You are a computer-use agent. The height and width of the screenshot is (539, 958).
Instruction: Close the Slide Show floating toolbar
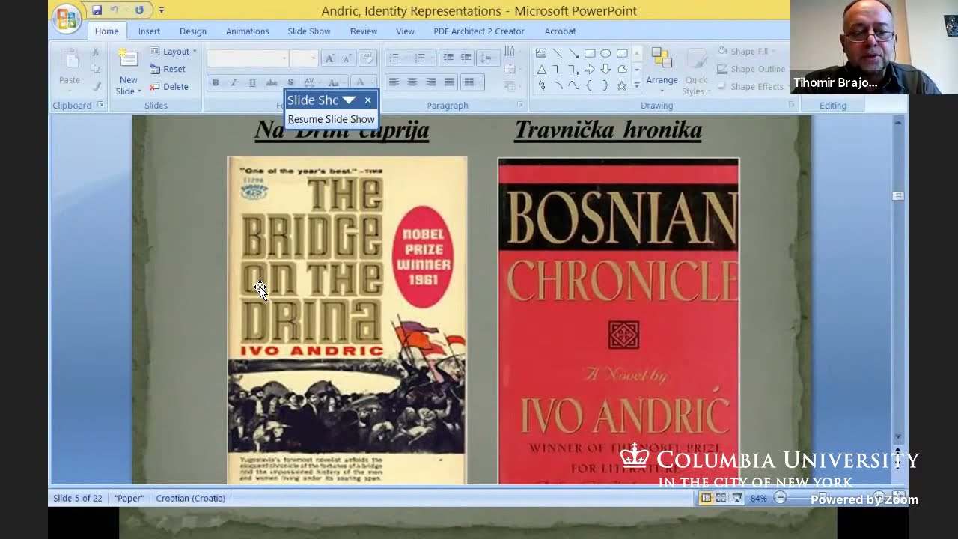[x=367, y=100]
